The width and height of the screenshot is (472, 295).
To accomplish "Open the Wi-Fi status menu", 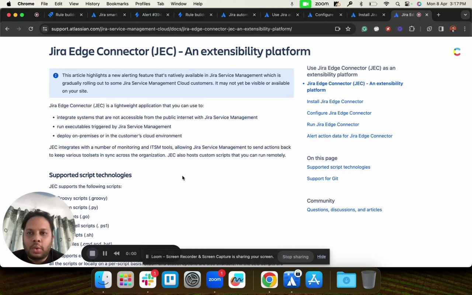I will [386, 4].
